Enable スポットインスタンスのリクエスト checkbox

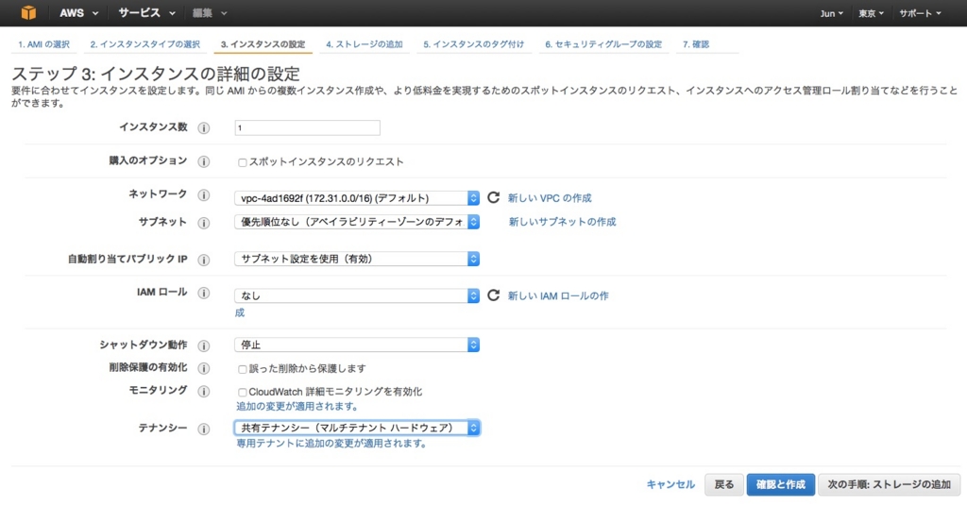[x=243, y=162]
